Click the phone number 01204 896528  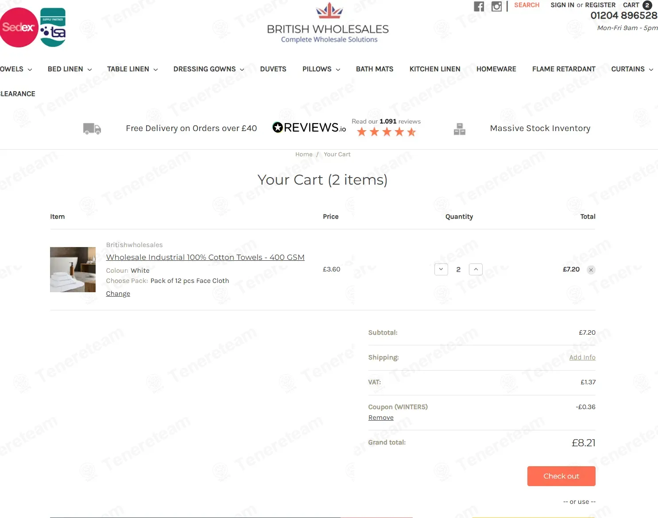click(624, 15)
